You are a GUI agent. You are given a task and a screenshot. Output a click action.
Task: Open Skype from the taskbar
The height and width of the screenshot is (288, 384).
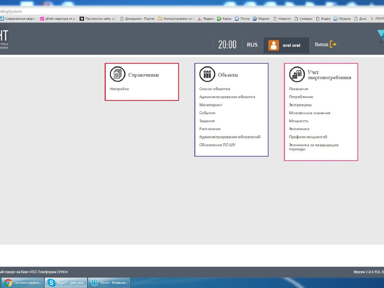[66, 282]
